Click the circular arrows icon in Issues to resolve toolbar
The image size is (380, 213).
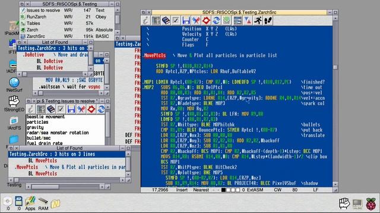click(x=101, y=109)
